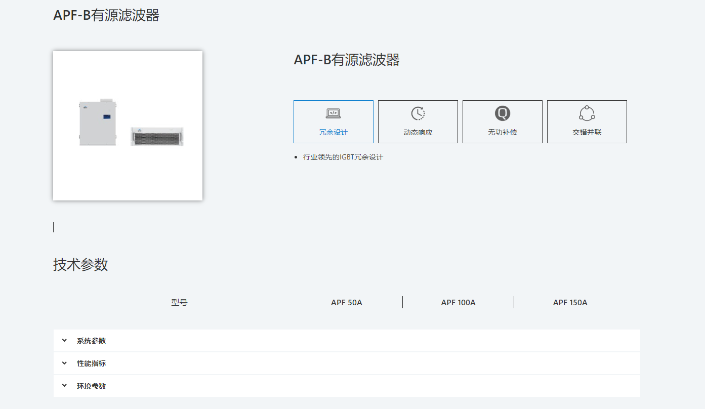Viewport: 705px width, 409px height.
Task: Click the 型号 table label
Action: pos(180,301)
